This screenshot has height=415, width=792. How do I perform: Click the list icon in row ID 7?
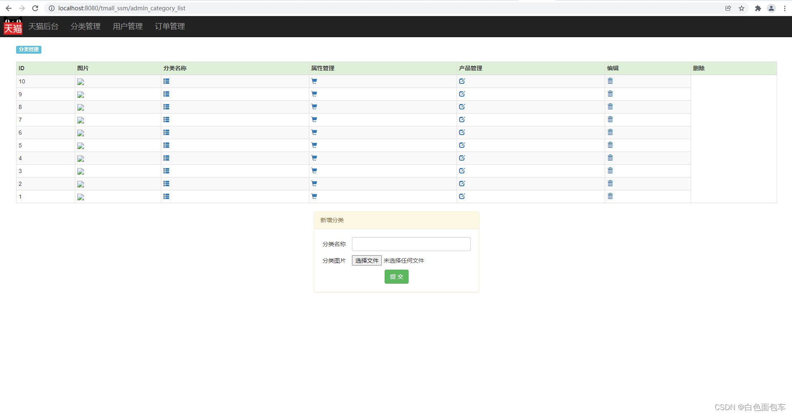[166, 120]
